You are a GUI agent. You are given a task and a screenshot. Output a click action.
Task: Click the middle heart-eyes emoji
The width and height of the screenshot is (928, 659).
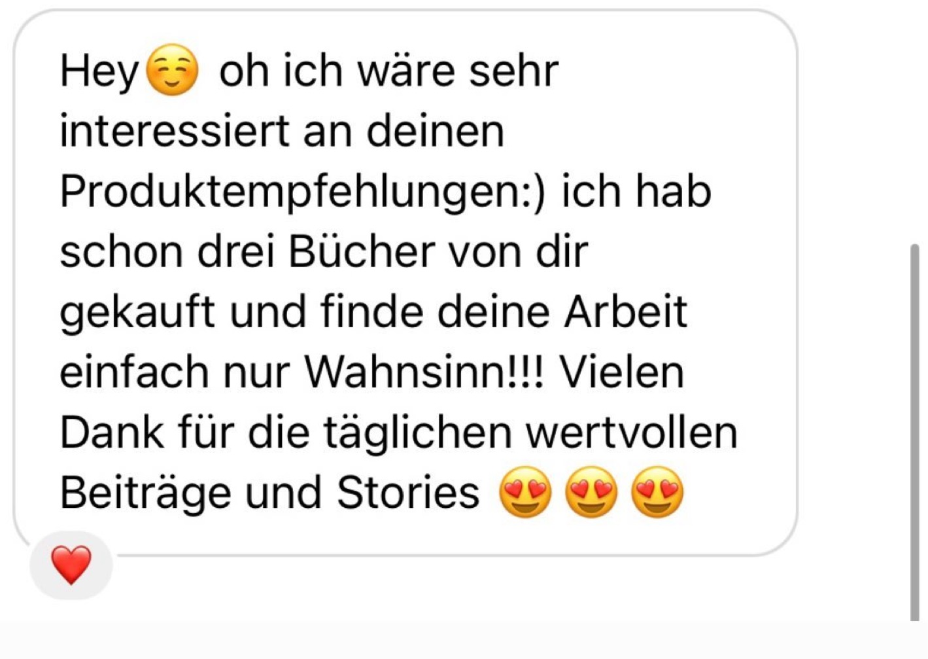click(x=591, y=492)
